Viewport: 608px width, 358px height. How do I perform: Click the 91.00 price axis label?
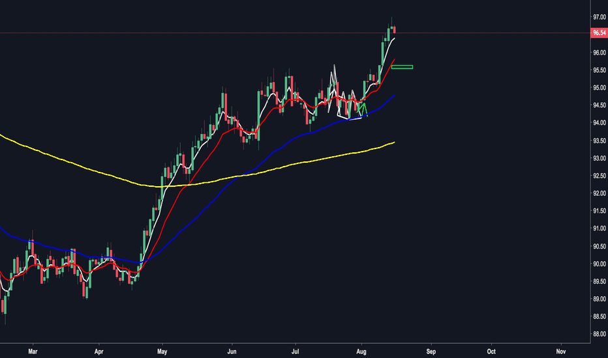tap(600, 228)
